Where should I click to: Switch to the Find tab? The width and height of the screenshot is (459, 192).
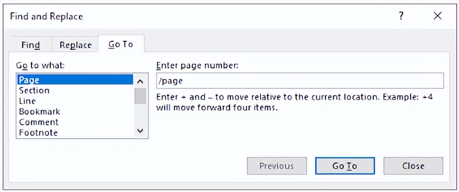pos(31,45)
